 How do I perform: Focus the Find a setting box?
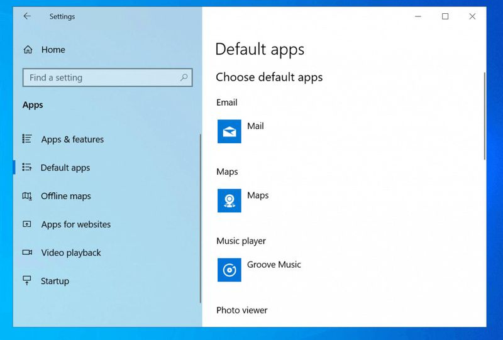(108, 77)
